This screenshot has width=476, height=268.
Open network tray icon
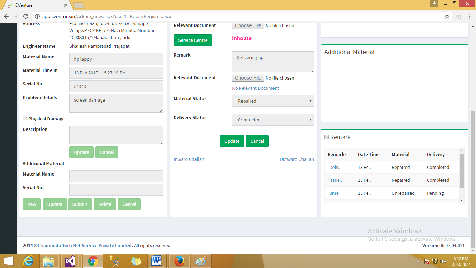point(435,261)
